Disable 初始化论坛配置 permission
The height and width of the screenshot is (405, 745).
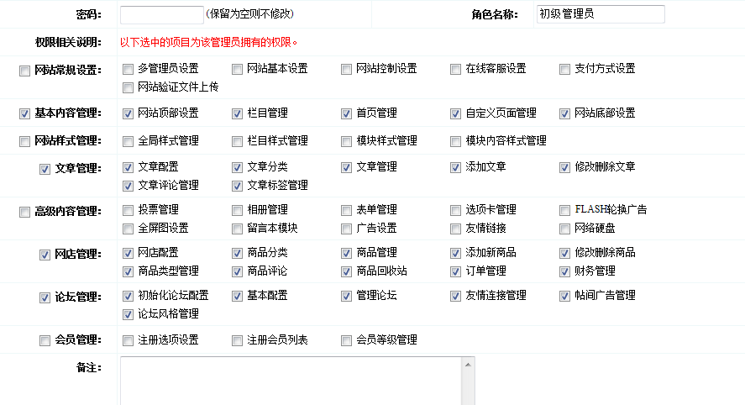128,296
